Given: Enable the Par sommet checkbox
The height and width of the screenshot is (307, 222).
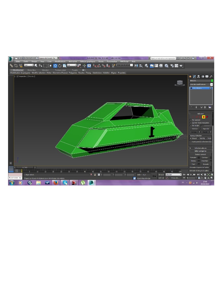Looking at the screenshot, I should pos(191,120).
